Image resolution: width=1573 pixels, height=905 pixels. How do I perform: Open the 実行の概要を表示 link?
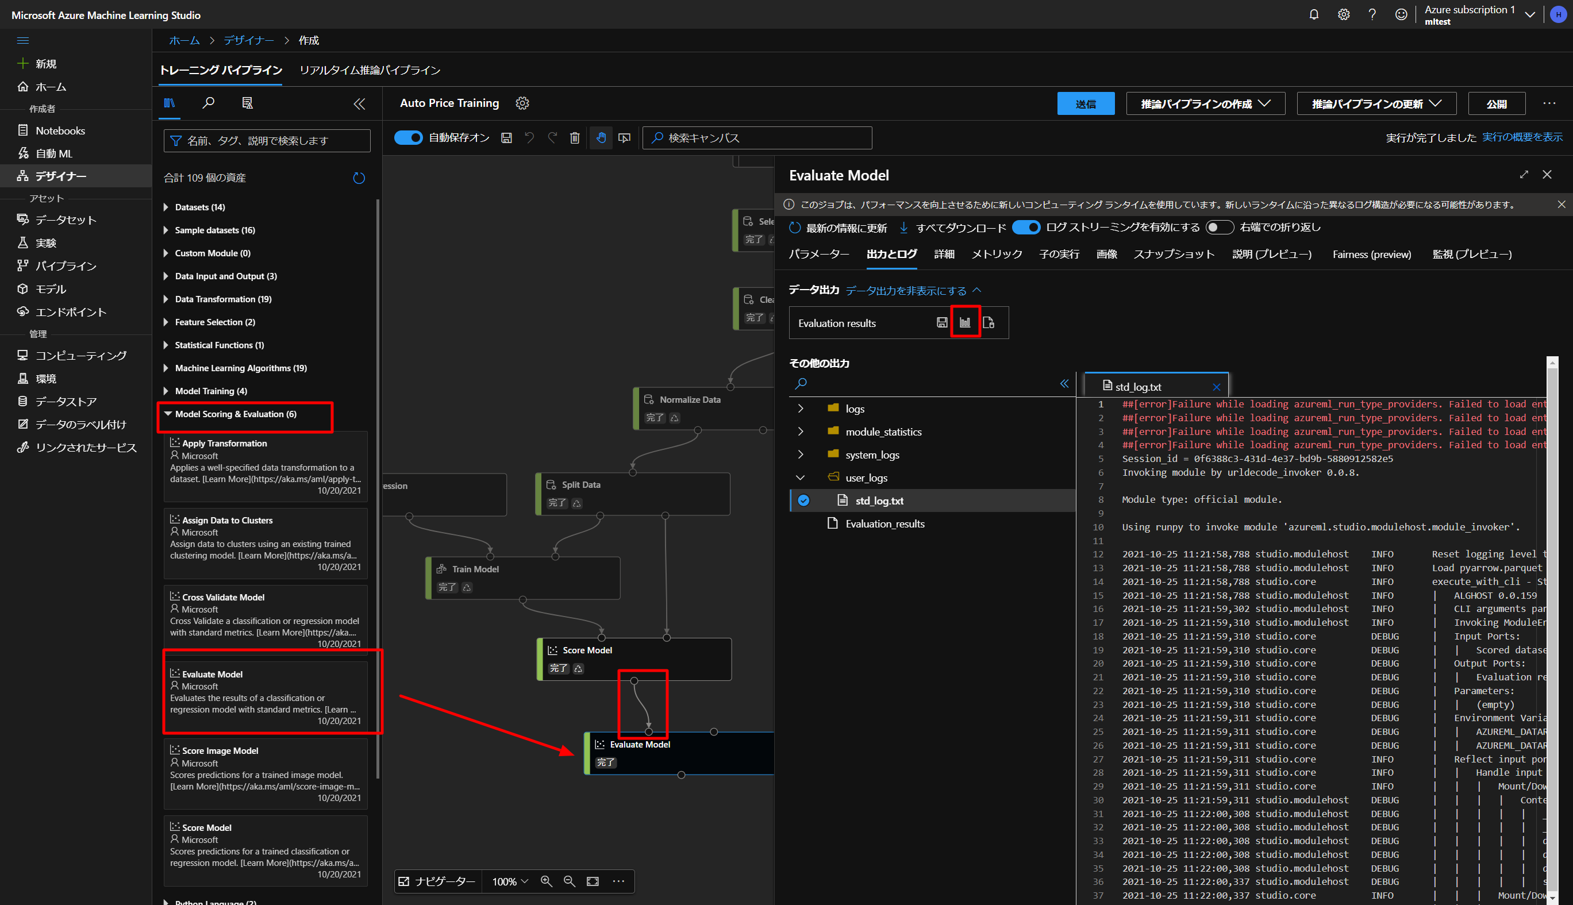(x=1521, y=137)
